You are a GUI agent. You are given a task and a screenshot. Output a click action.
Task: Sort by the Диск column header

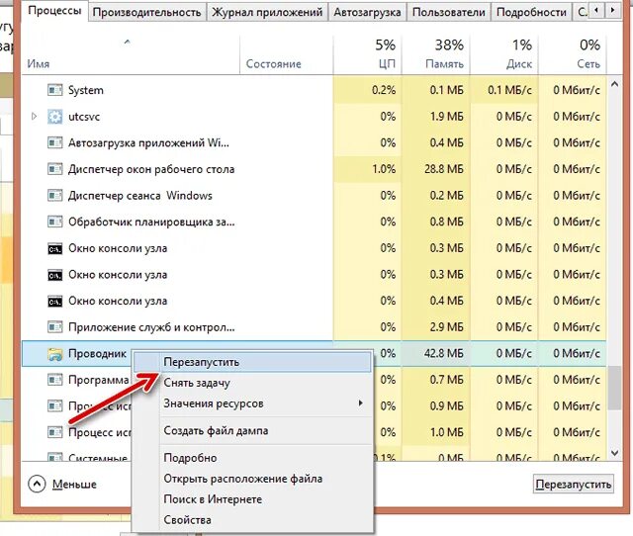(x=504, y=55)
